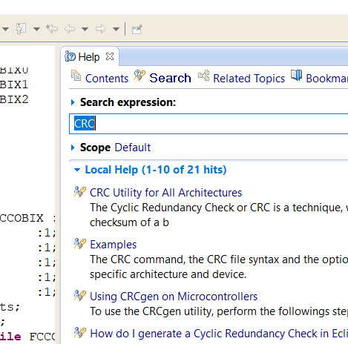Expand the Search expression section
348x344 pixels.
73,102
